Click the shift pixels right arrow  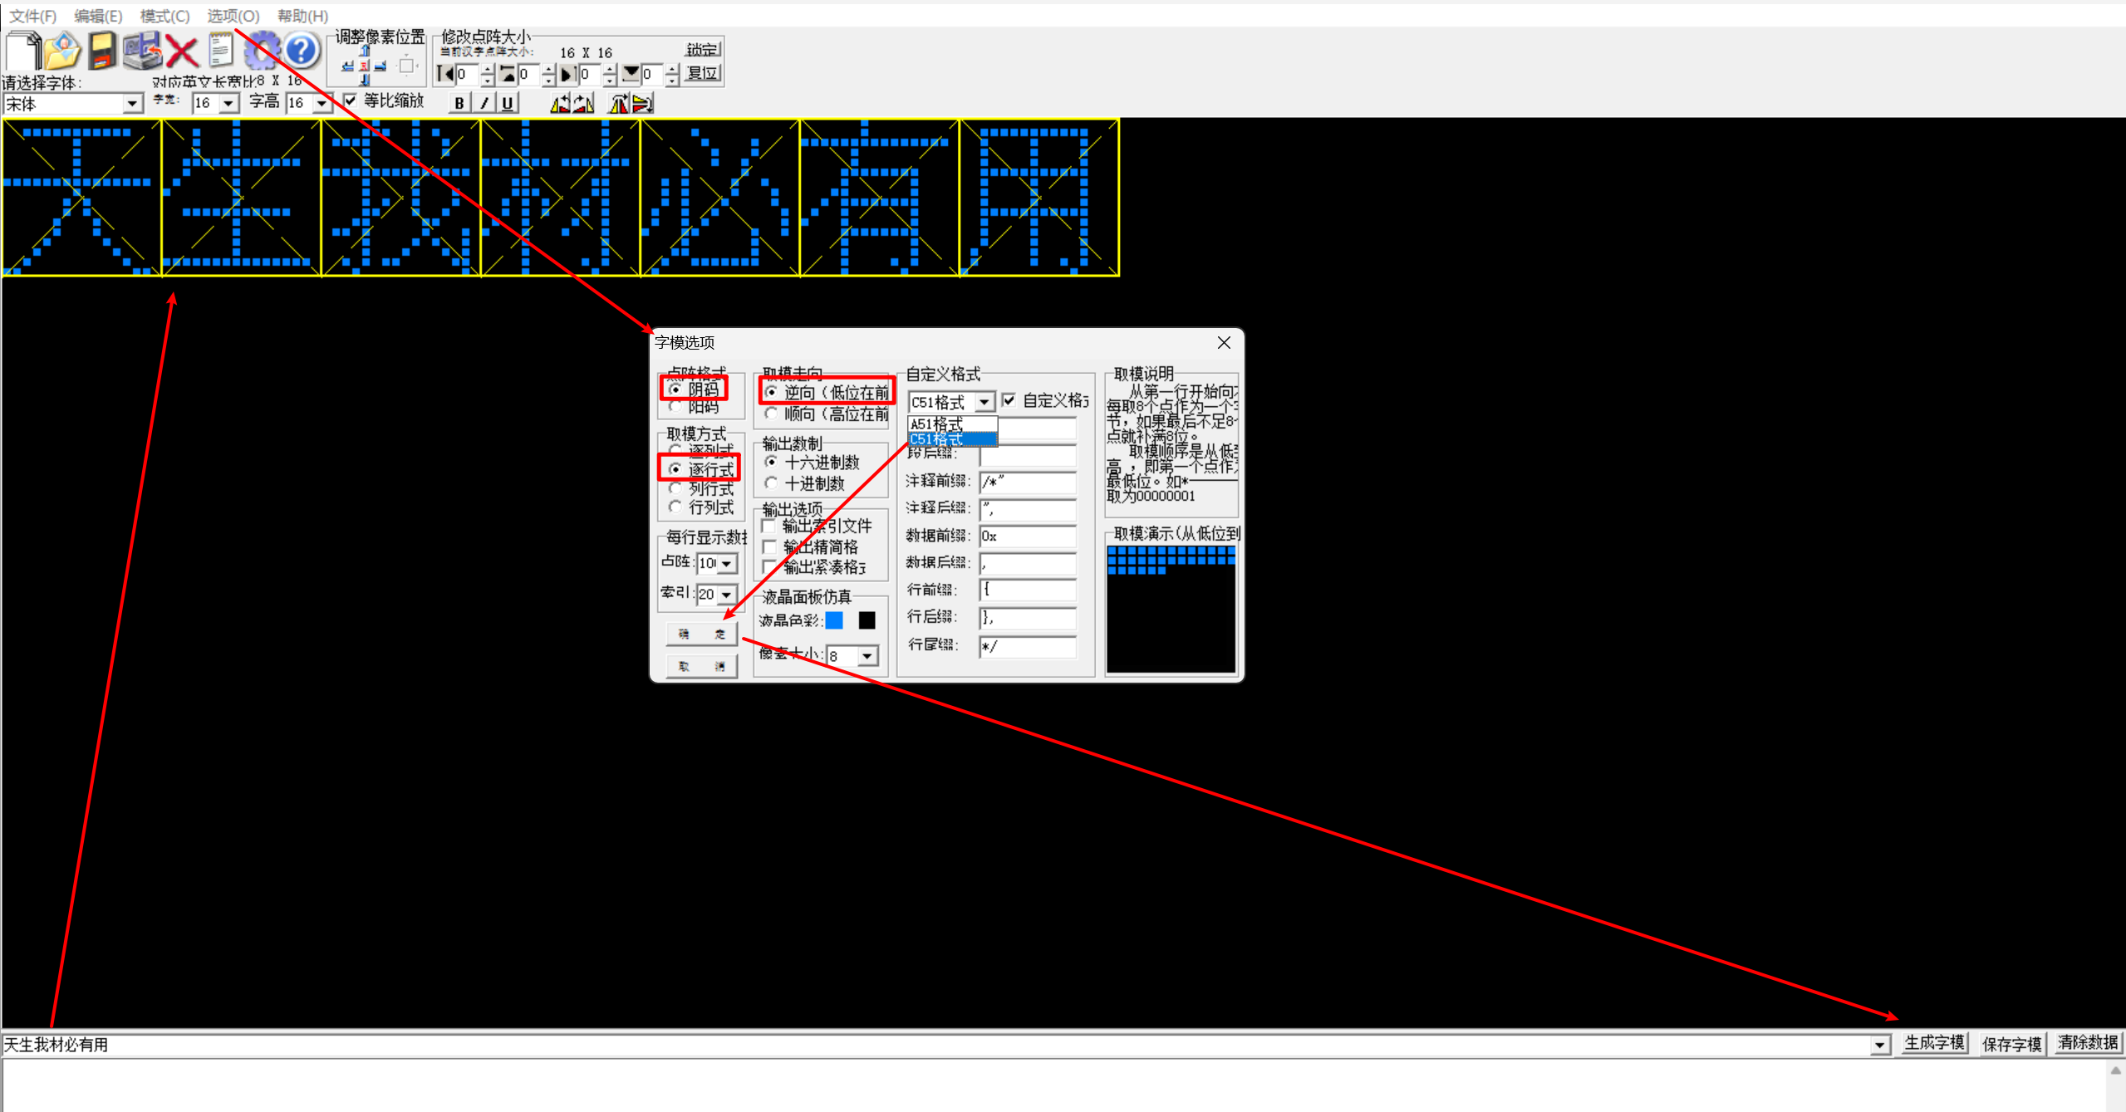(381, 66)
